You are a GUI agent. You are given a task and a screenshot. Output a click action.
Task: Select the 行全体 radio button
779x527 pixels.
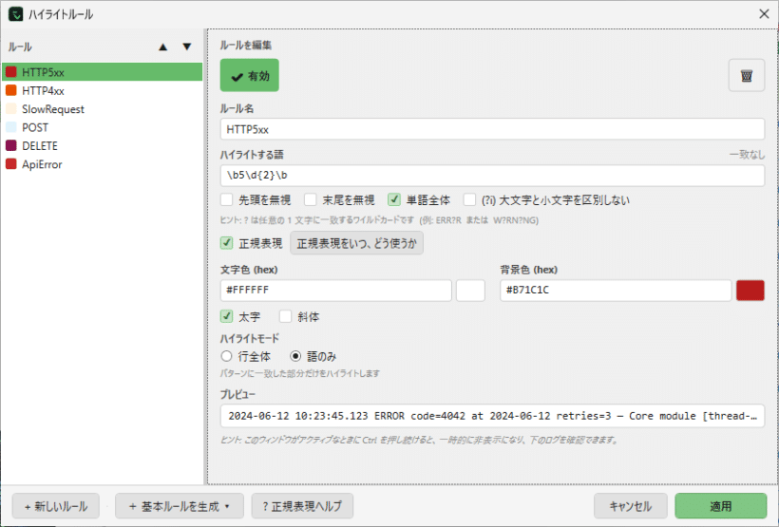click(x=226, y=356)
